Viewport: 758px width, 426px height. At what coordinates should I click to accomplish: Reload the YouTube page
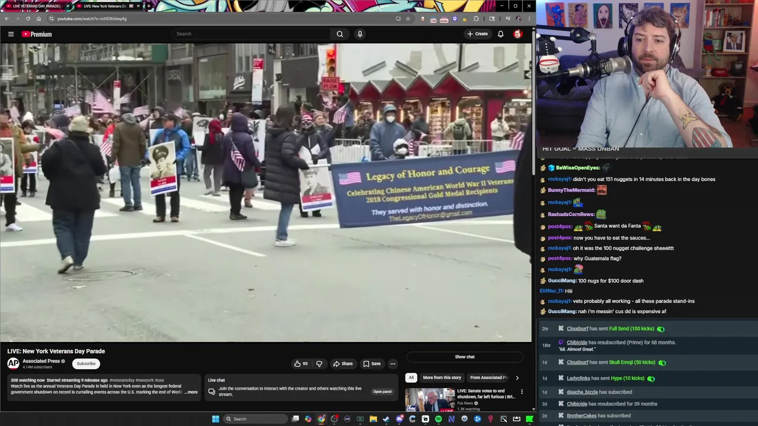[x=28, y=18]
